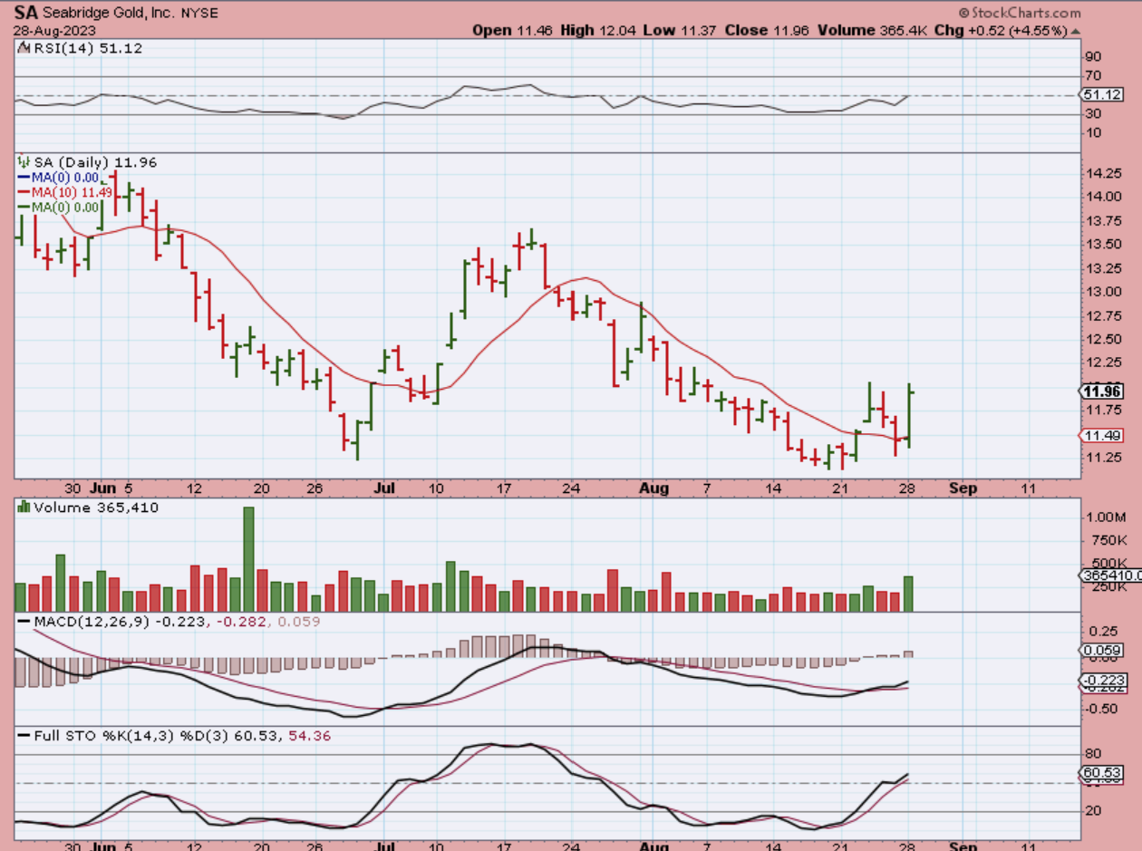Click the Aug label on price chart date axis
This screenshot has height=851, width=1142.
654,488
